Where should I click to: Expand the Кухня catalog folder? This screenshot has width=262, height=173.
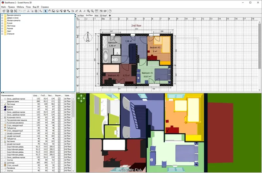pos(2,23)
